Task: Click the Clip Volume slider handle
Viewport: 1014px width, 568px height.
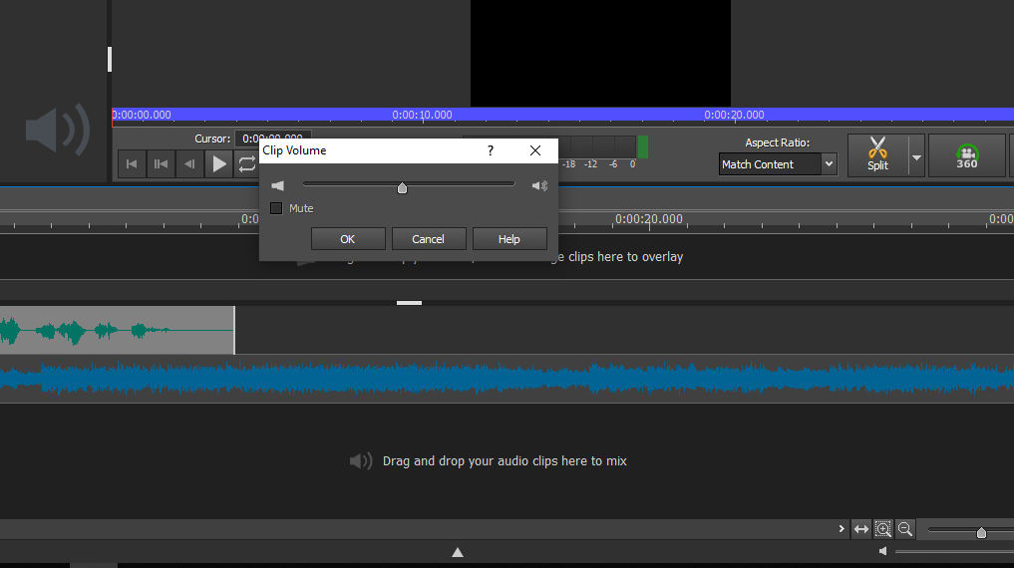Action: pyautogui.click(x=402, y=188)
